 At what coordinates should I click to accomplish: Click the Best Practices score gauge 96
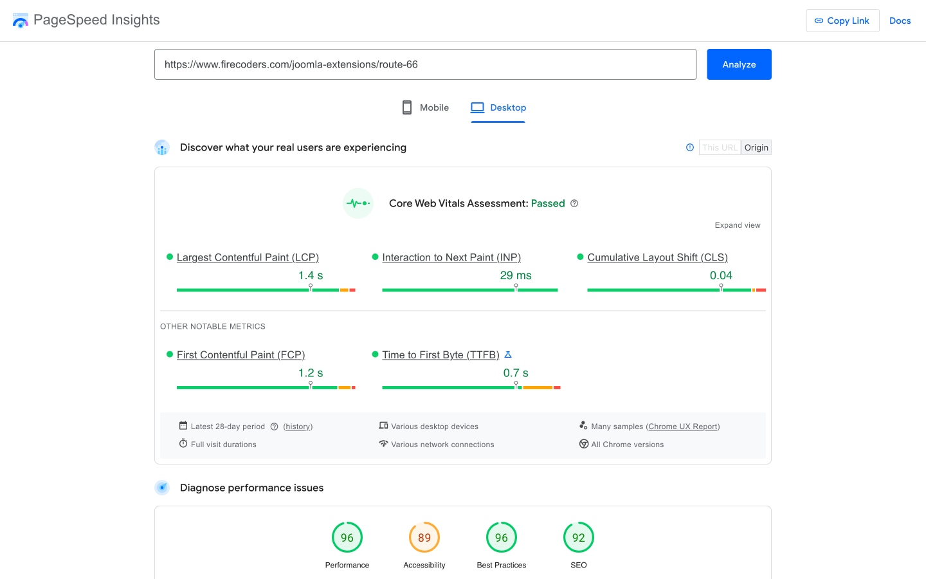point(502,537)
